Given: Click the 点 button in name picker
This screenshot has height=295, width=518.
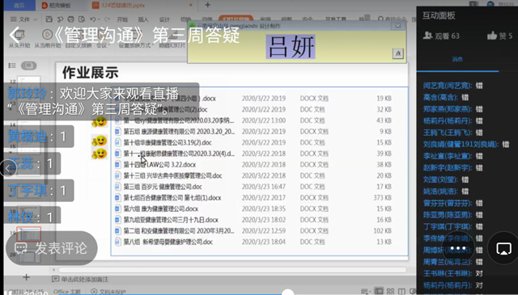Looking at the screenshot, I should point(398,53).
